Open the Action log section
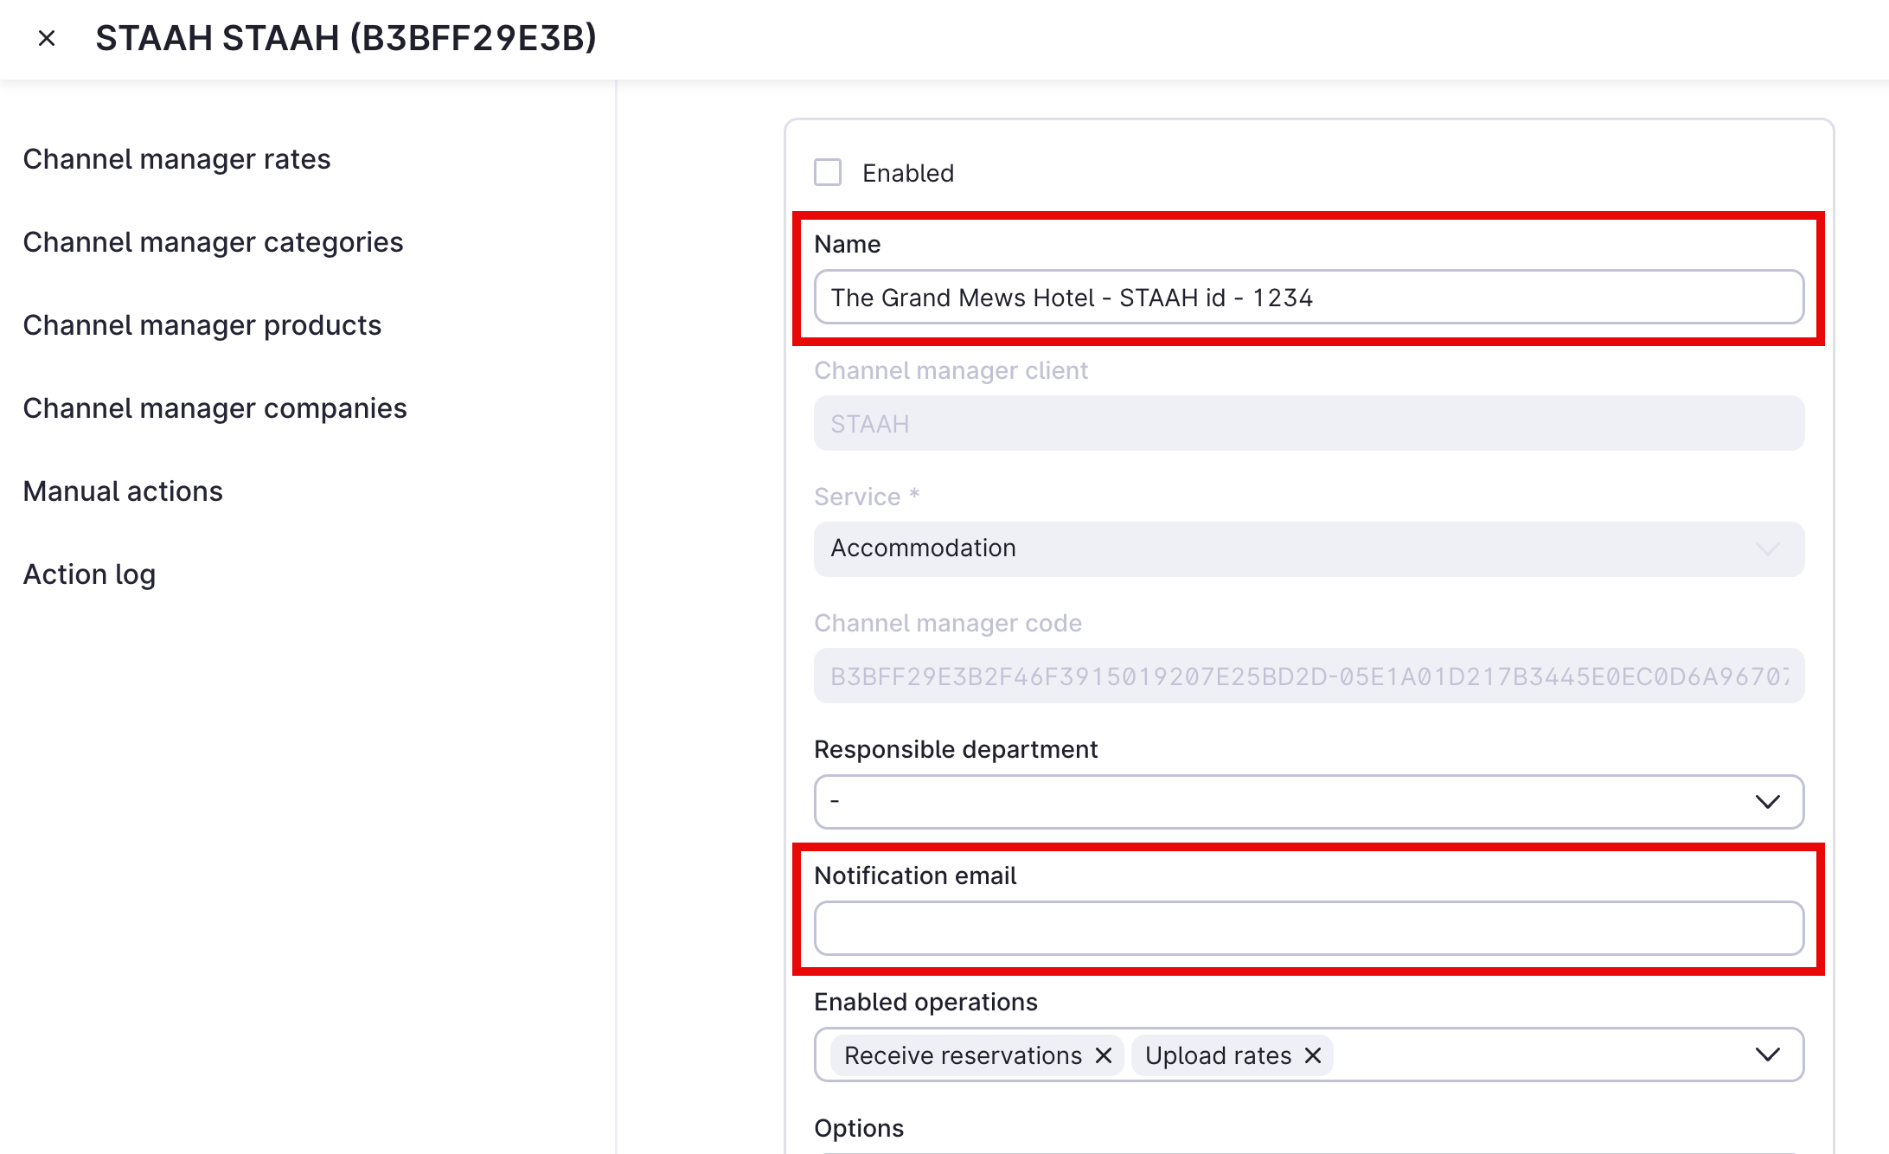Image resolution: width=1889 pixels, height=1154 pixels. (x=89, y=574)
